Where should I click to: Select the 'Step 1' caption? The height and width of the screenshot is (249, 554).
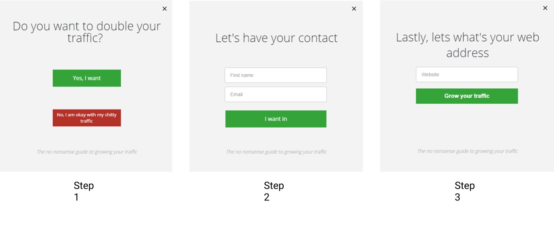click(83, 191)
